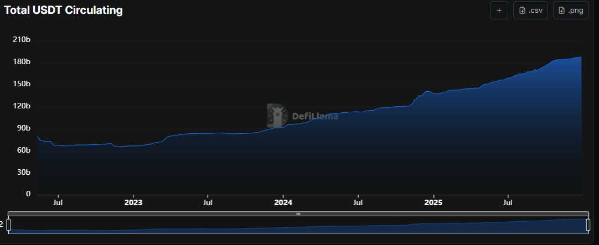Click the 90b y-axis label
This screenshot has width=599, height=245.
(x=24, y=128)
